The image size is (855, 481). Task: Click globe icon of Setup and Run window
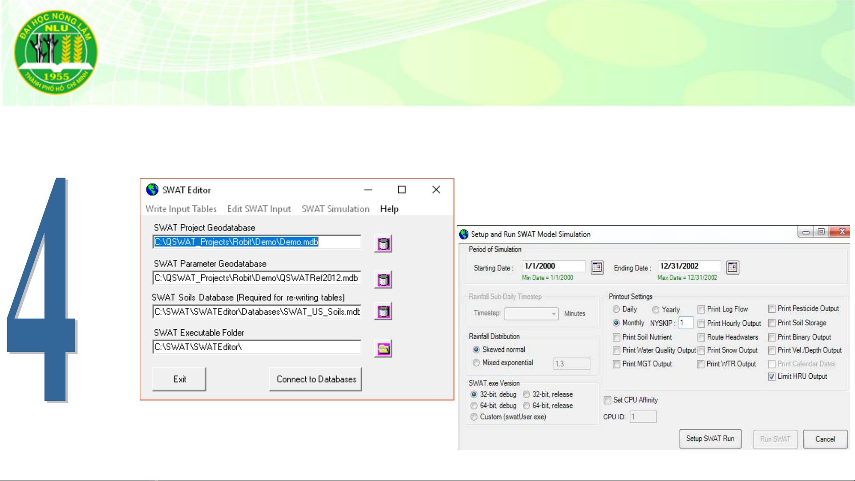pyautogui.click(x=464, y=234)
